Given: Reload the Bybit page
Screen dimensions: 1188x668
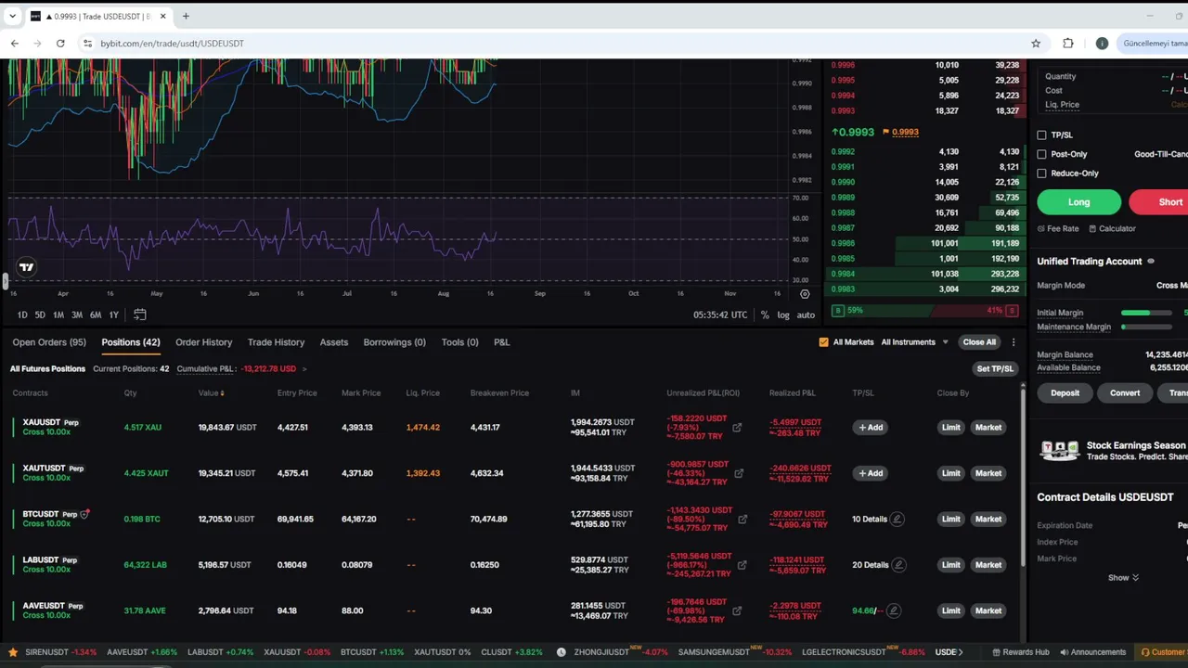Looking at the screenshot, I should (x=60, y=44).
